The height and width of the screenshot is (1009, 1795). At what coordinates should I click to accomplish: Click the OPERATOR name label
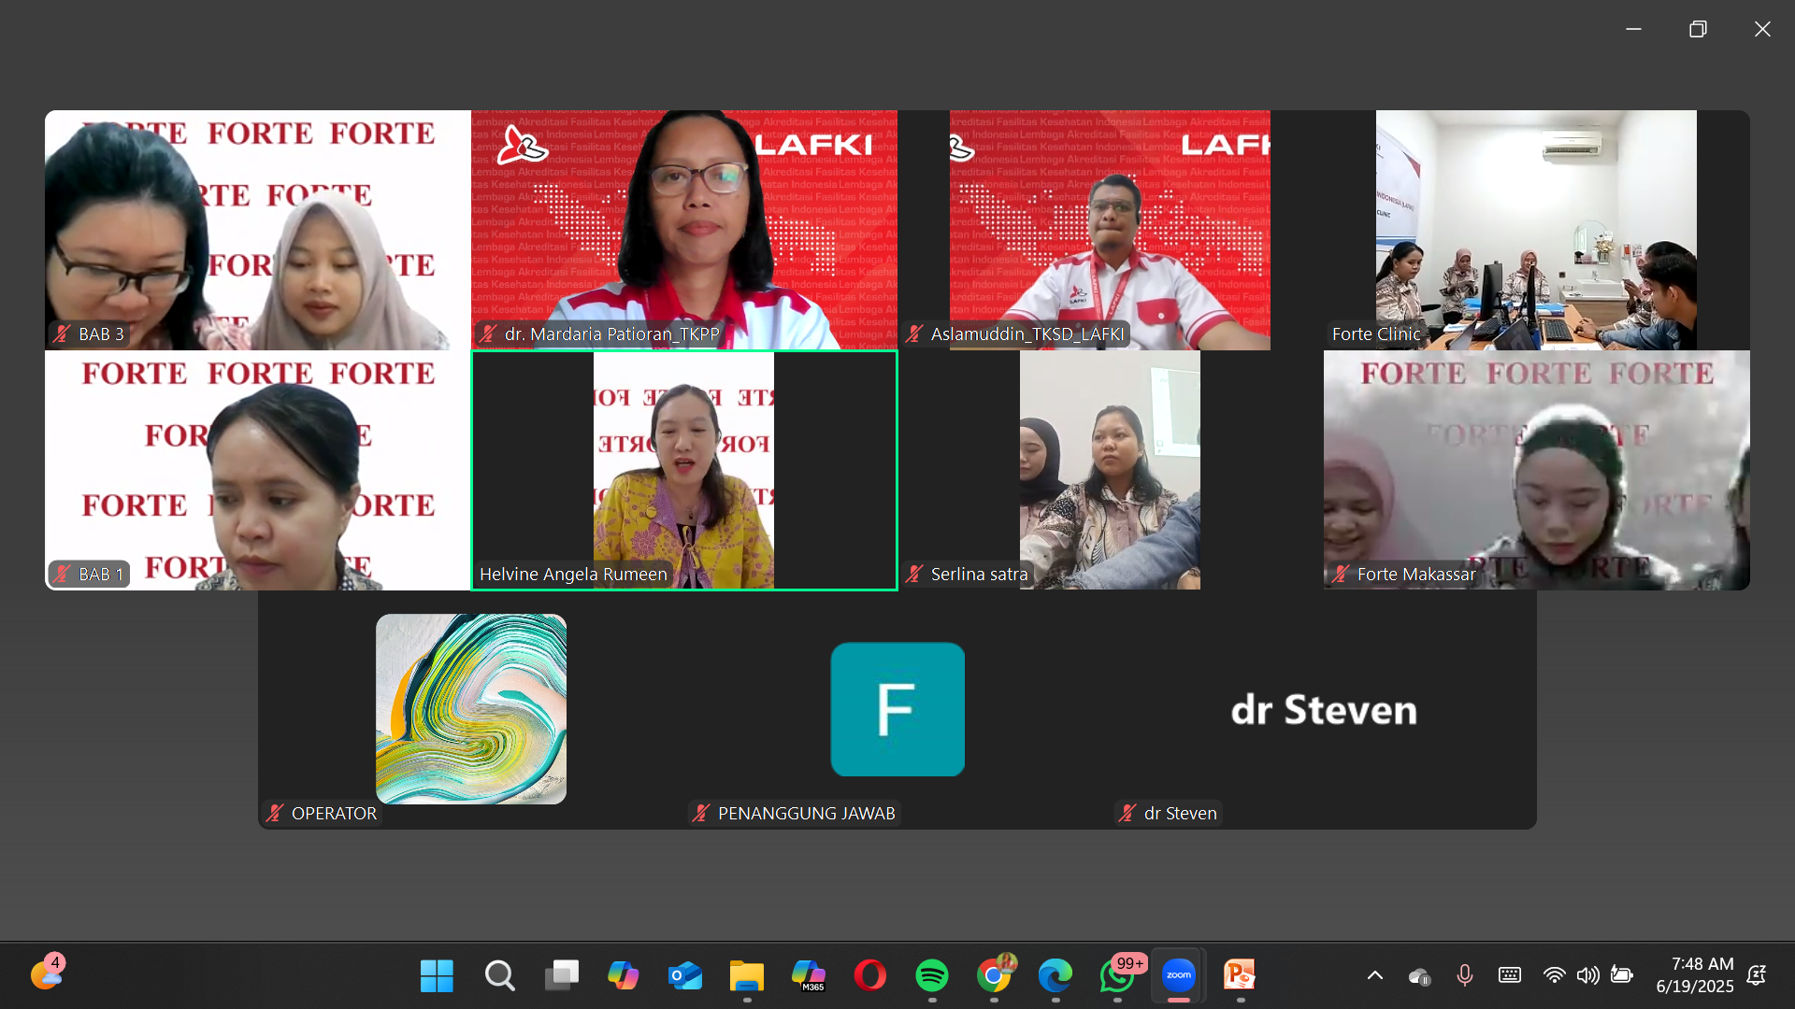(334, 814)
